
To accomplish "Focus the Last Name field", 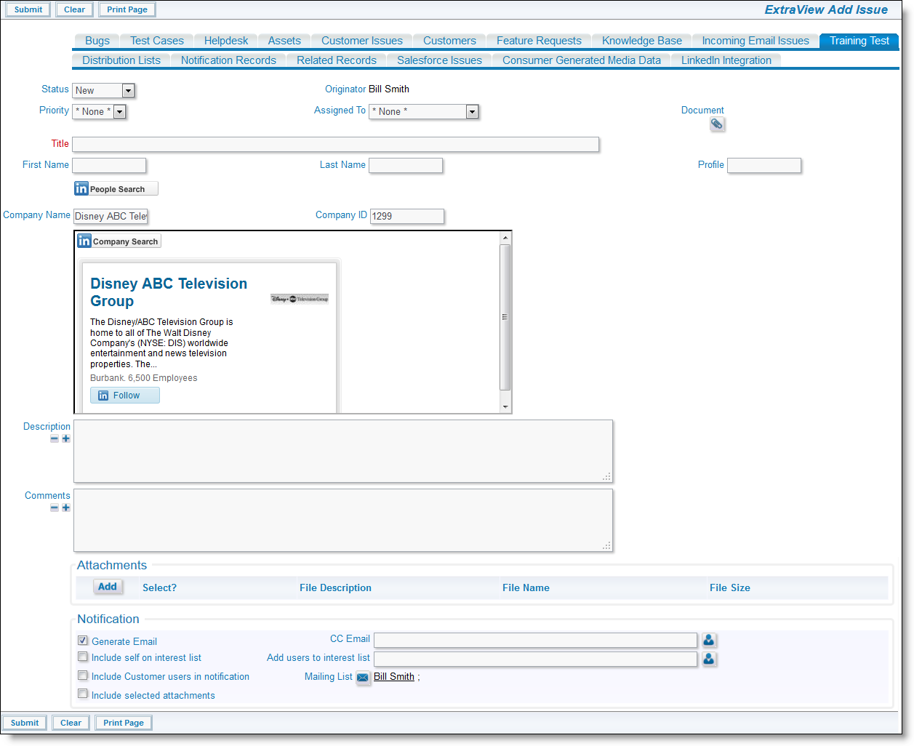I will click(x=406, y=165).
